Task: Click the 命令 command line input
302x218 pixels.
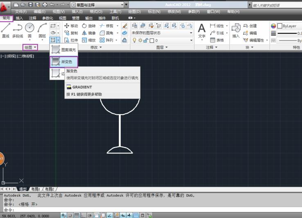Action: (153, 209)
